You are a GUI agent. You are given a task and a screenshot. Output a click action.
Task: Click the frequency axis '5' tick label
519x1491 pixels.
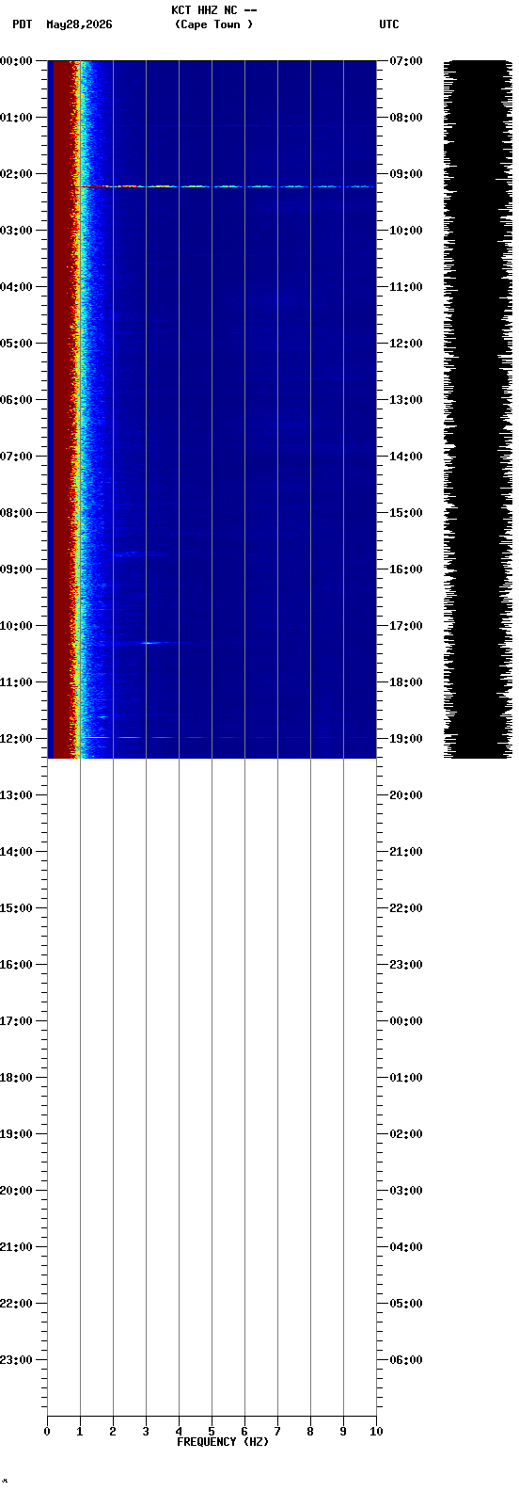click(x=212, y=1432)
